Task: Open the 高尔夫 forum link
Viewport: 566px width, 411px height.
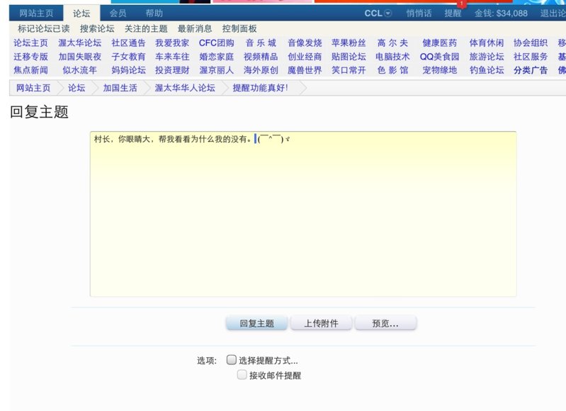Action: point(392,43)
